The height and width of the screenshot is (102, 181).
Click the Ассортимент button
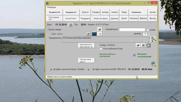pos(71,18)
